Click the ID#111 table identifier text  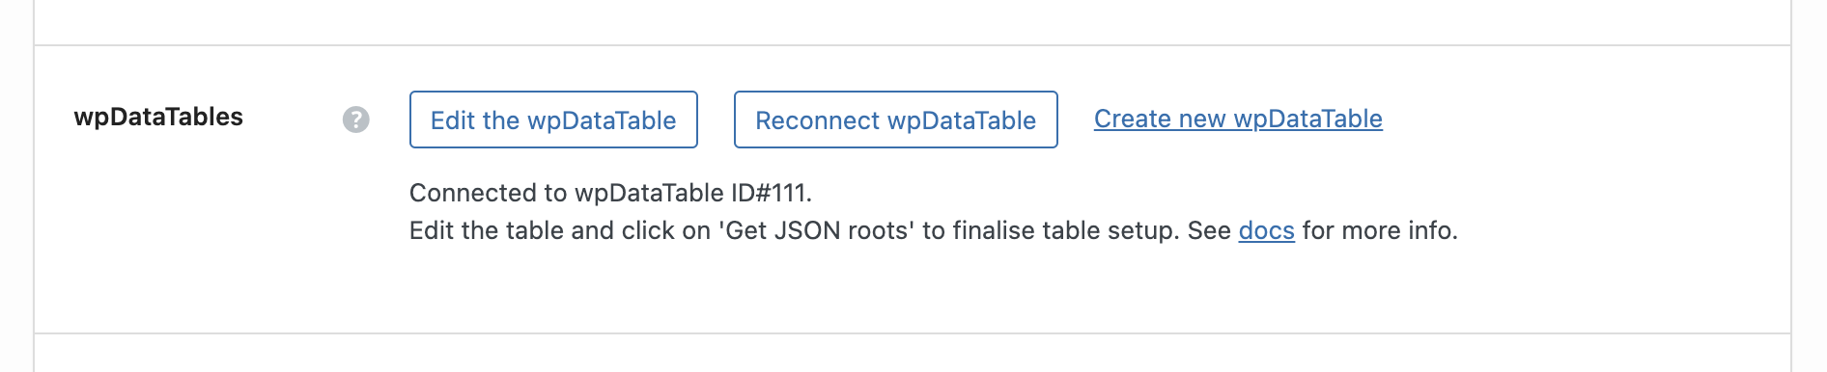771,193
